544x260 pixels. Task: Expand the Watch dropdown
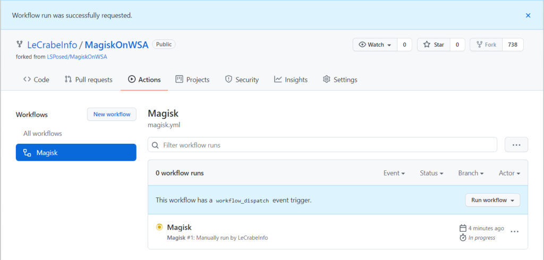pos(375,45)
